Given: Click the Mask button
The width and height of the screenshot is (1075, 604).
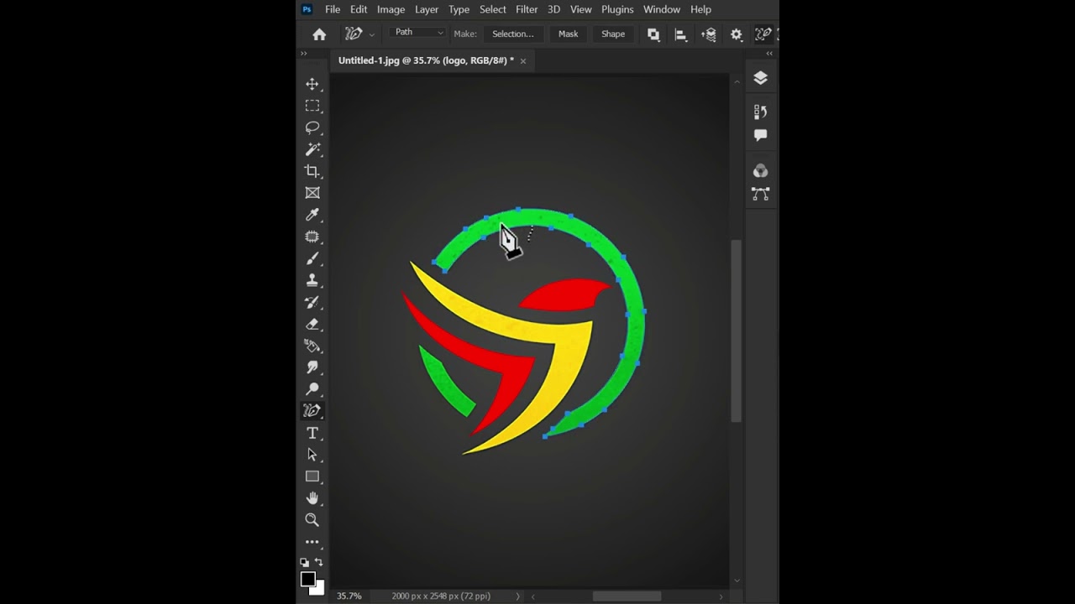Looking at the screenshot, I should (x=568, y=34).
